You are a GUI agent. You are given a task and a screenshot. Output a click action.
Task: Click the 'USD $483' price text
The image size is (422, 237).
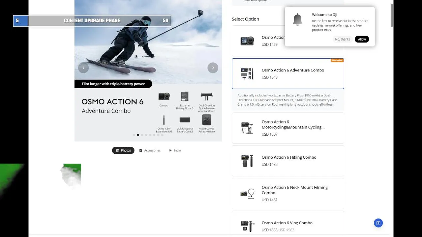269,164
